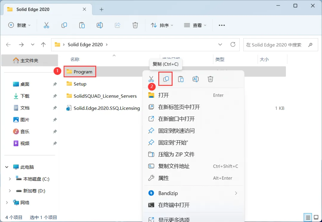Click the Rename icon in context menu
Image resolution: width=322 pixels, height=222 pixels.
tap(196, 79)
